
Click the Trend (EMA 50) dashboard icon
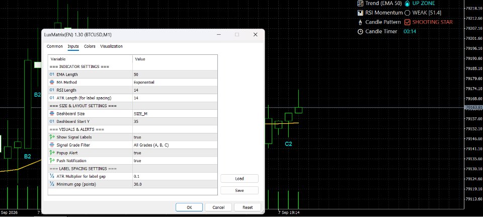pyautogui.click(x=360, y=4)
